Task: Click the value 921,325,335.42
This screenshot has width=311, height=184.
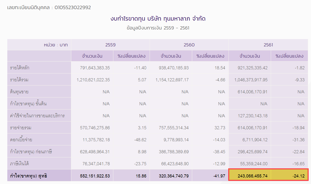Action: pos(253,68)
